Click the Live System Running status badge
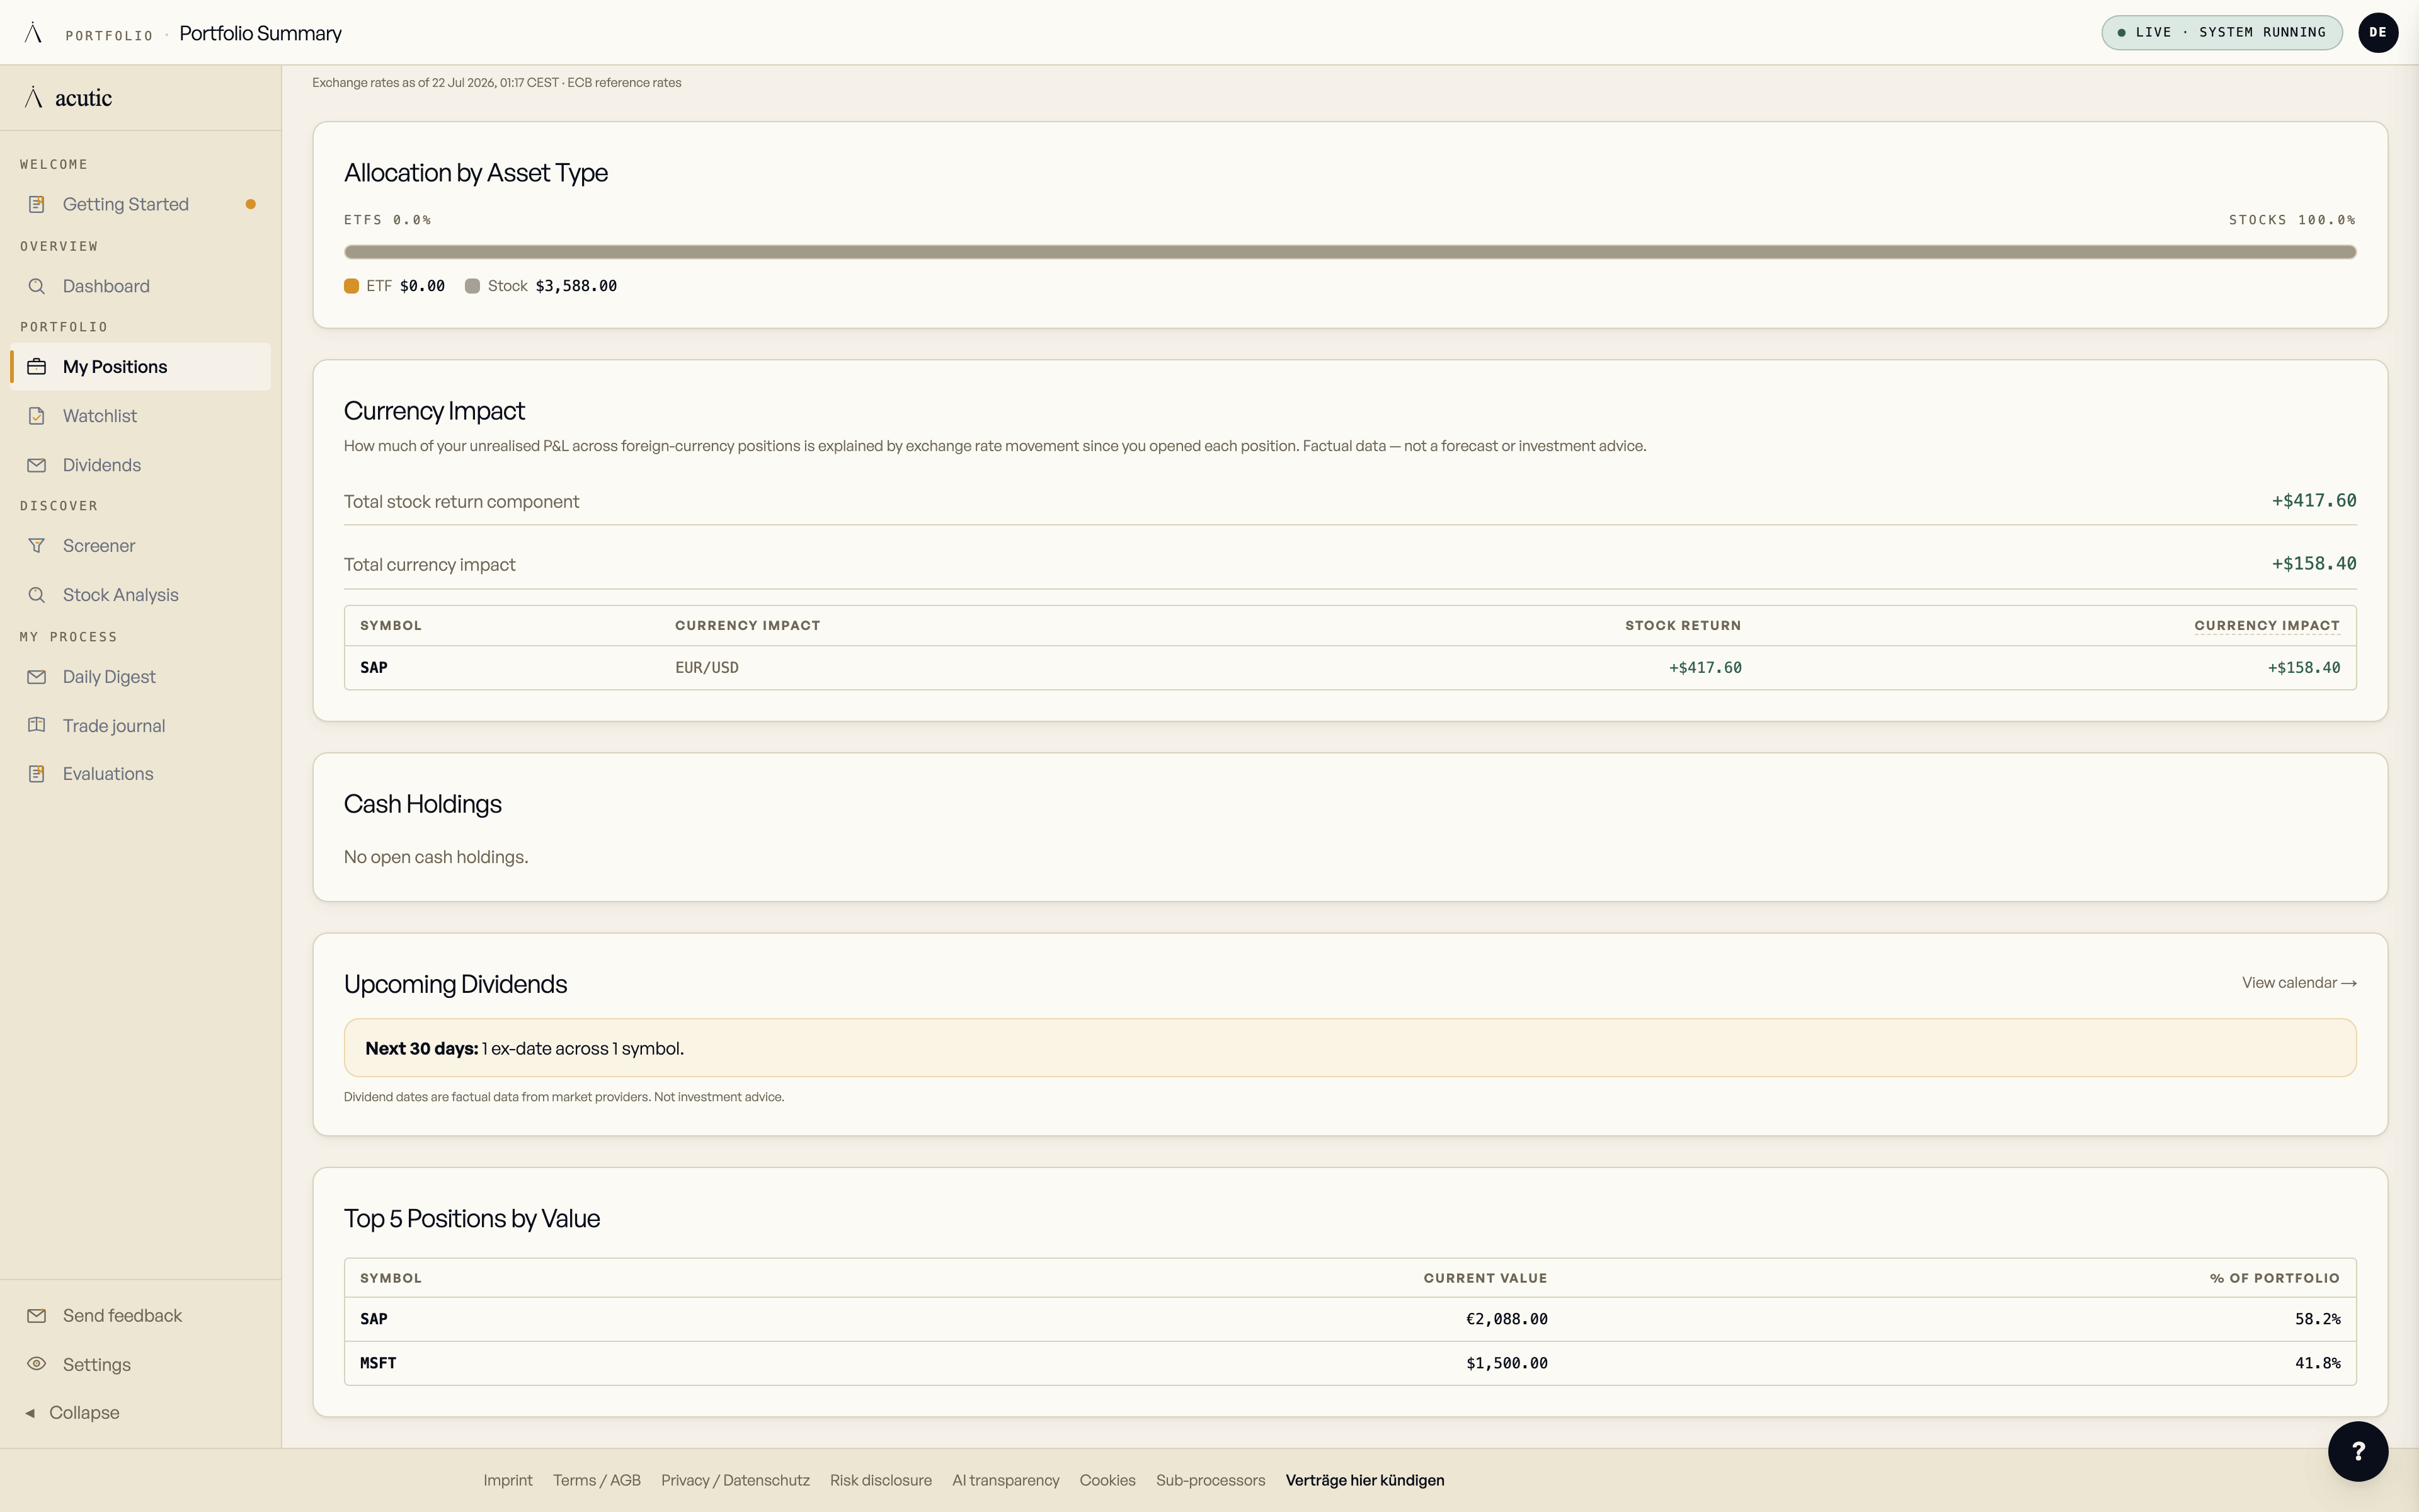This screenshot has height=1512, width=2419. point(2222,32)
